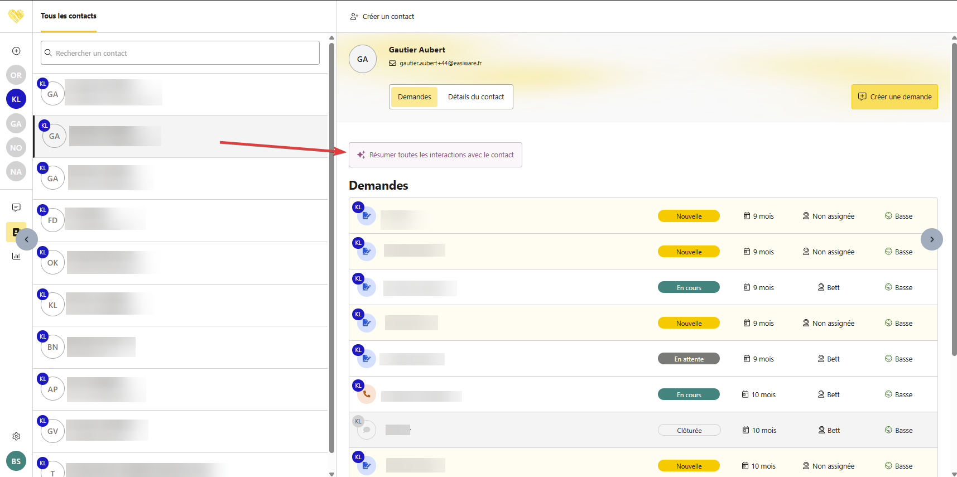The image size is (957, 477).
Task: Click the grey chat bubble icon of Clôturée request
Action: click(x=367, y=430)
